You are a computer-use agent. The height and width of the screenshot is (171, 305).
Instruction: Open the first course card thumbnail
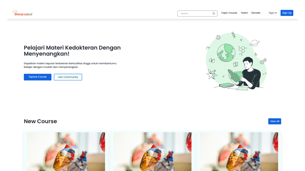pyautogui.click(x=66, y=152)
